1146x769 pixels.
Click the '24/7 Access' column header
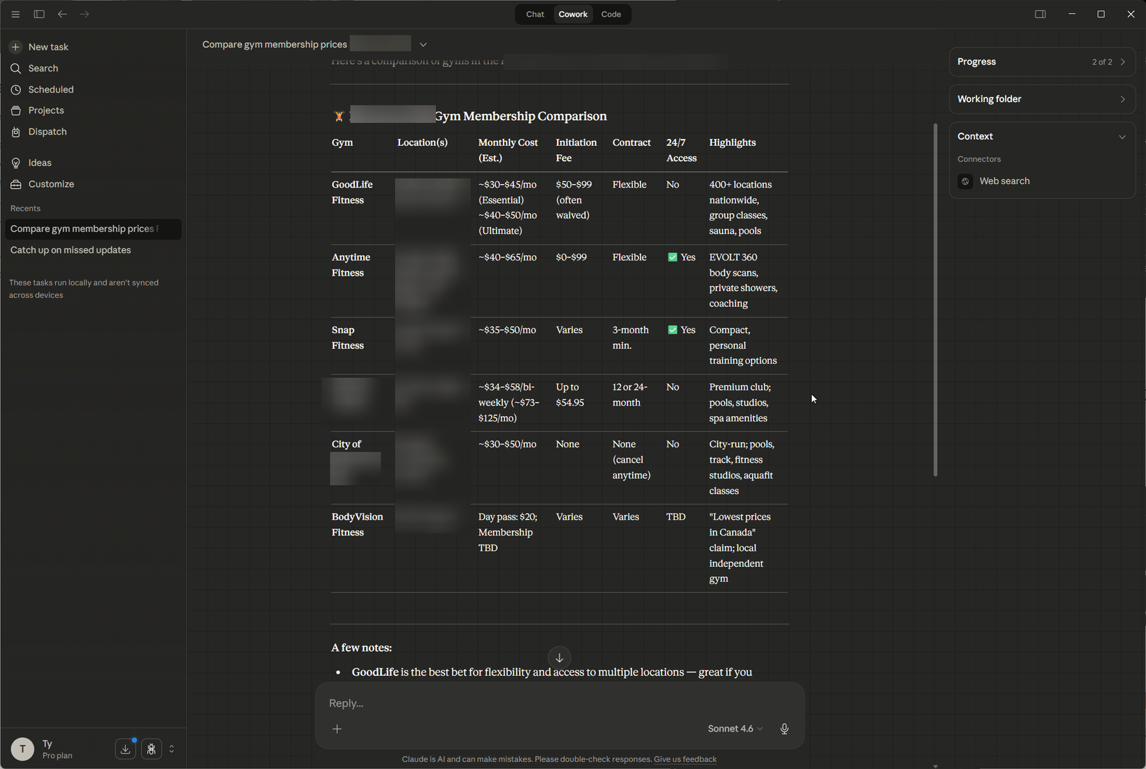tap(681, 150)
